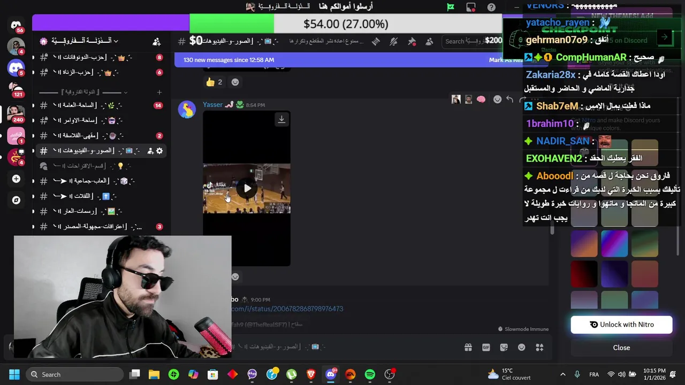Open Spotify from taskbar
685x385 pixels.
(370, 374)
